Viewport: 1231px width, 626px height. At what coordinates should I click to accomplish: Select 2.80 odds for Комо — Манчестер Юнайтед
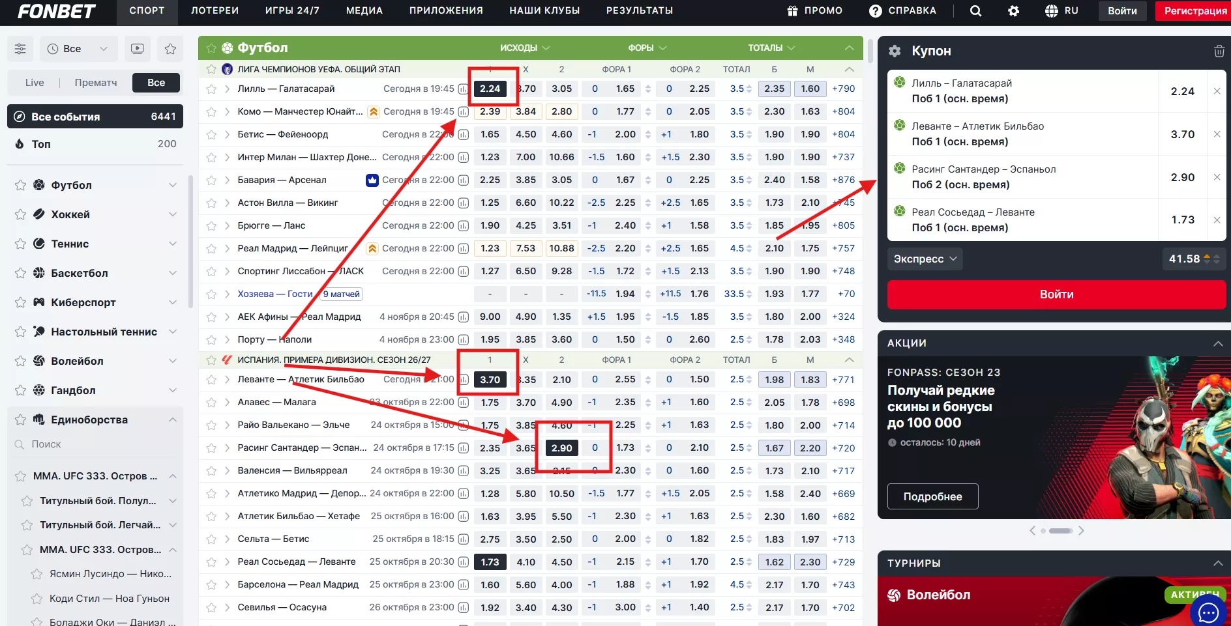pyautogui.click(x=561, y=112)
